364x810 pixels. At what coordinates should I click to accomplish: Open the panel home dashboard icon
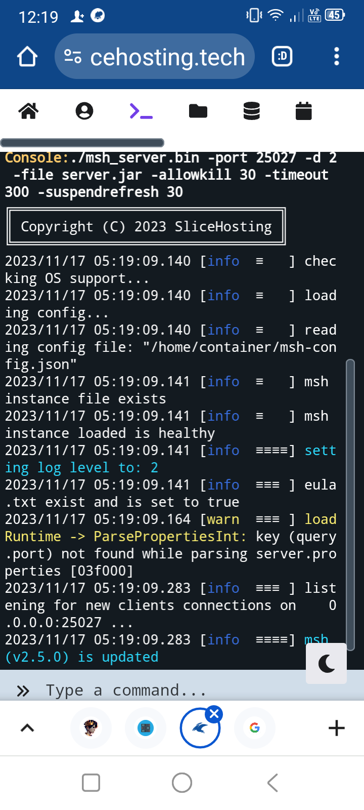click(x=28, y=111)
